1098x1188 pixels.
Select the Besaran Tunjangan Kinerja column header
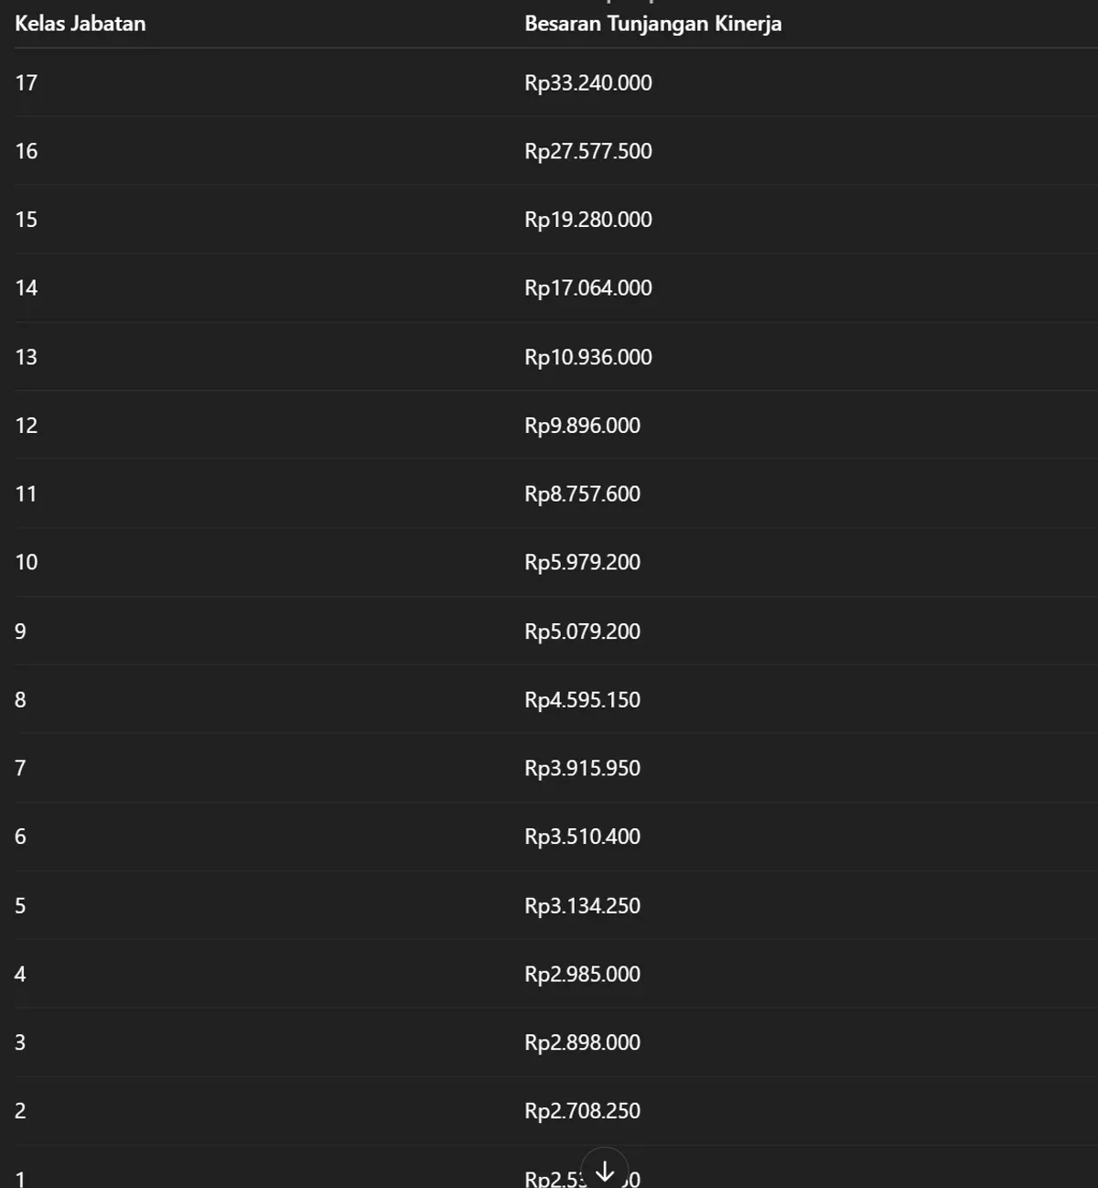(x=653, y=24)
